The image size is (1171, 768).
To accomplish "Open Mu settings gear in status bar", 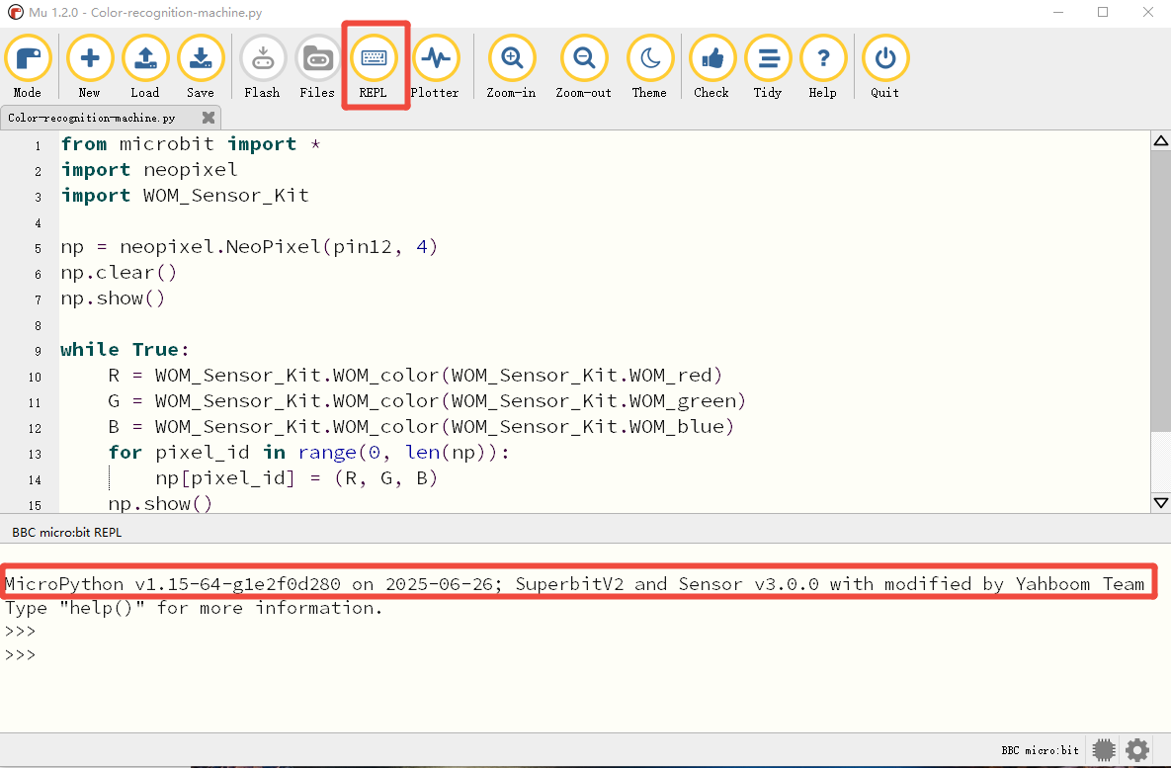I will click(1137, 749).
